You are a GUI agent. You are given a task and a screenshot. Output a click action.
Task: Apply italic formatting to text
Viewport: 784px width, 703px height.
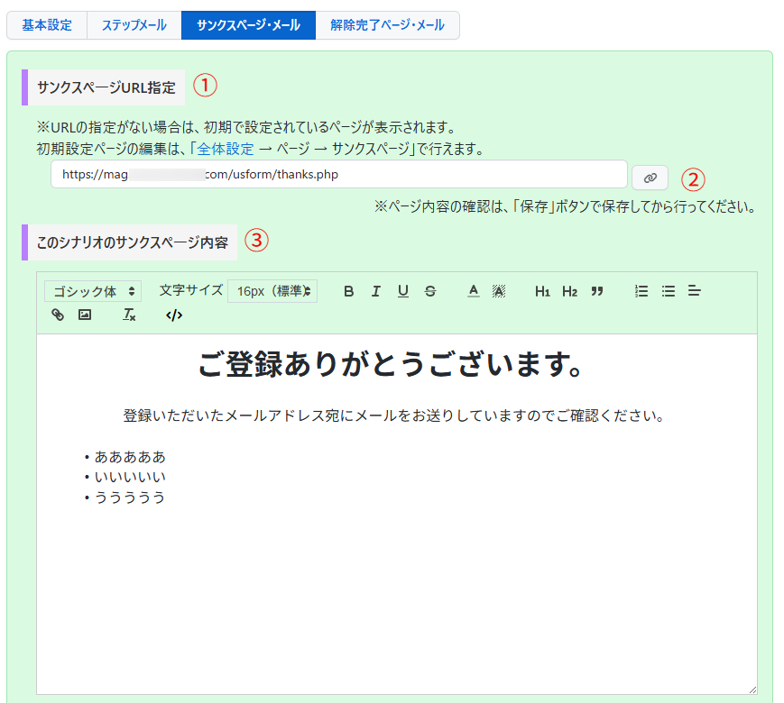[376, 291]
